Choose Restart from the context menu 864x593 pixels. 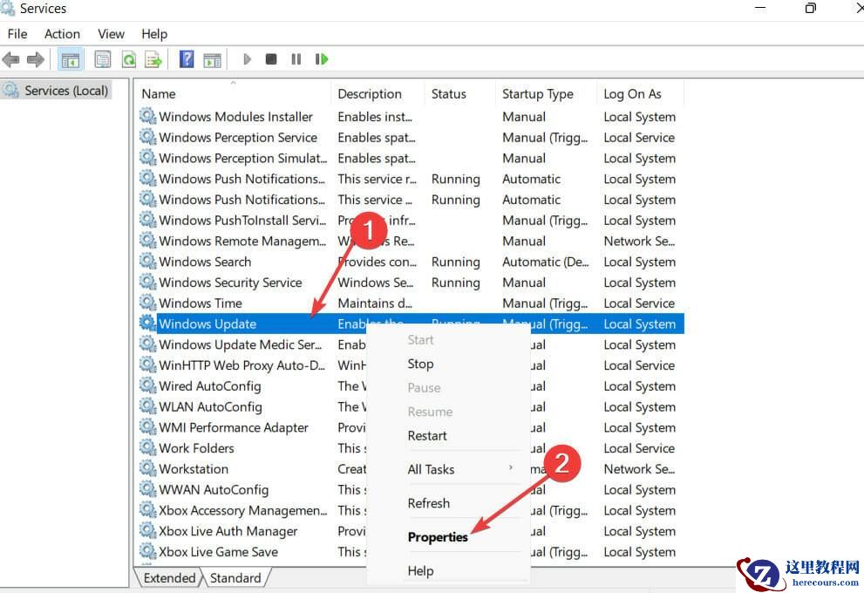click(x=427, y=435)
